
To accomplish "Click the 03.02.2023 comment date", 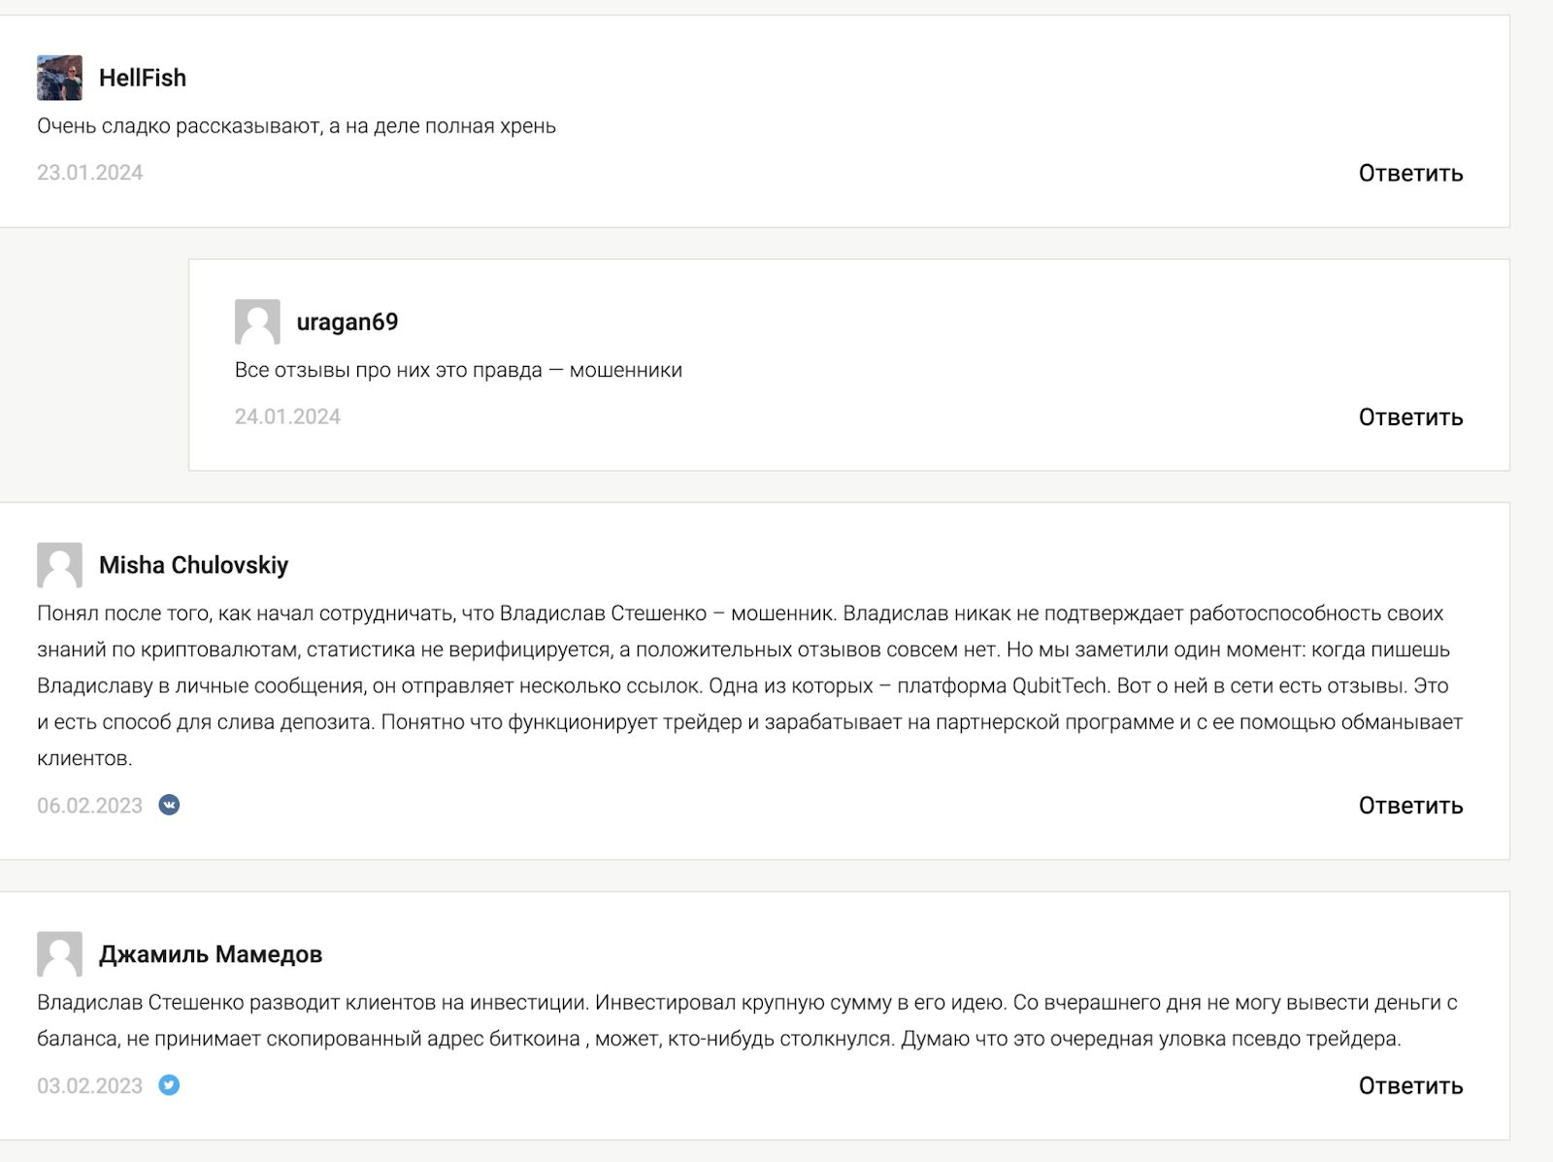I will click(90, 1086).
